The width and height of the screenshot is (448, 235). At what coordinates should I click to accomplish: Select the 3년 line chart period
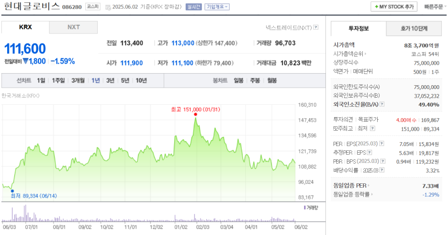pyautogui.click(x=110, y=81)
